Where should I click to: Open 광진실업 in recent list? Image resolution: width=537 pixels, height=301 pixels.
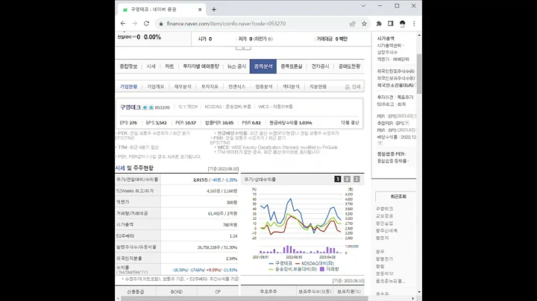click(x=384, y=224)
